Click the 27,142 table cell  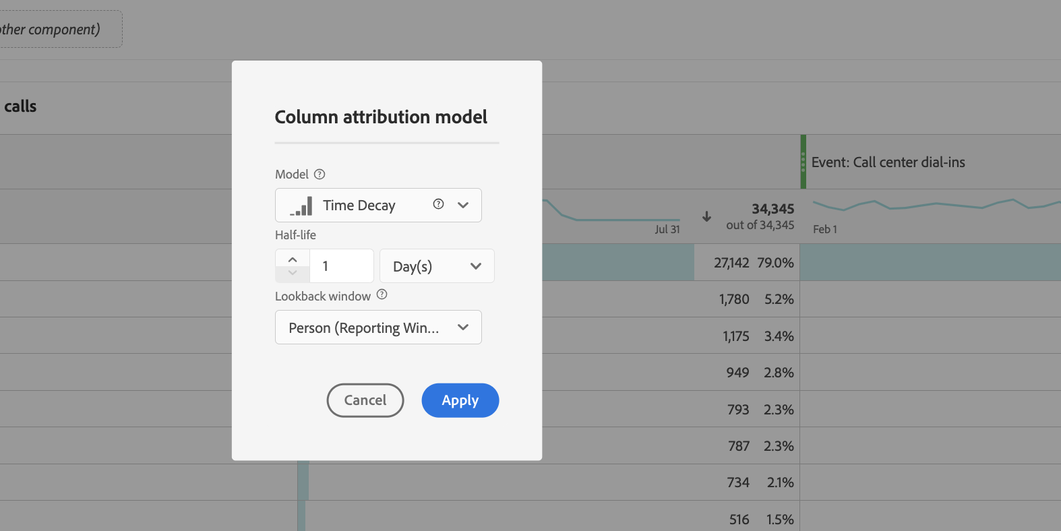731,263
